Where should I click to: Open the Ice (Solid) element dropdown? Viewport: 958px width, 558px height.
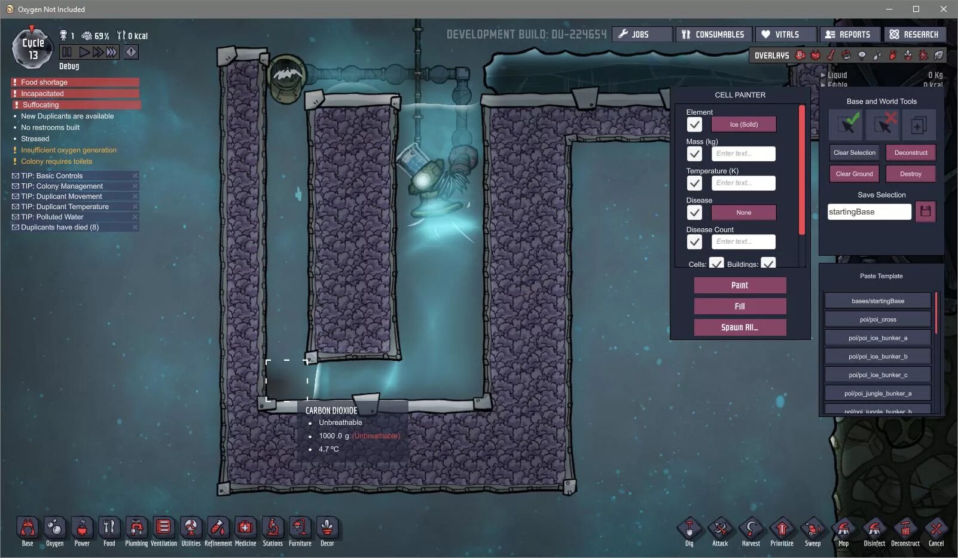point(743,124)
